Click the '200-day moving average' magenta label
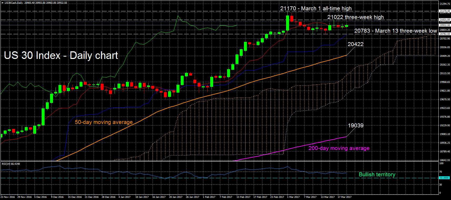This screenshot has width=451, height=200. [x=339, y=148]
